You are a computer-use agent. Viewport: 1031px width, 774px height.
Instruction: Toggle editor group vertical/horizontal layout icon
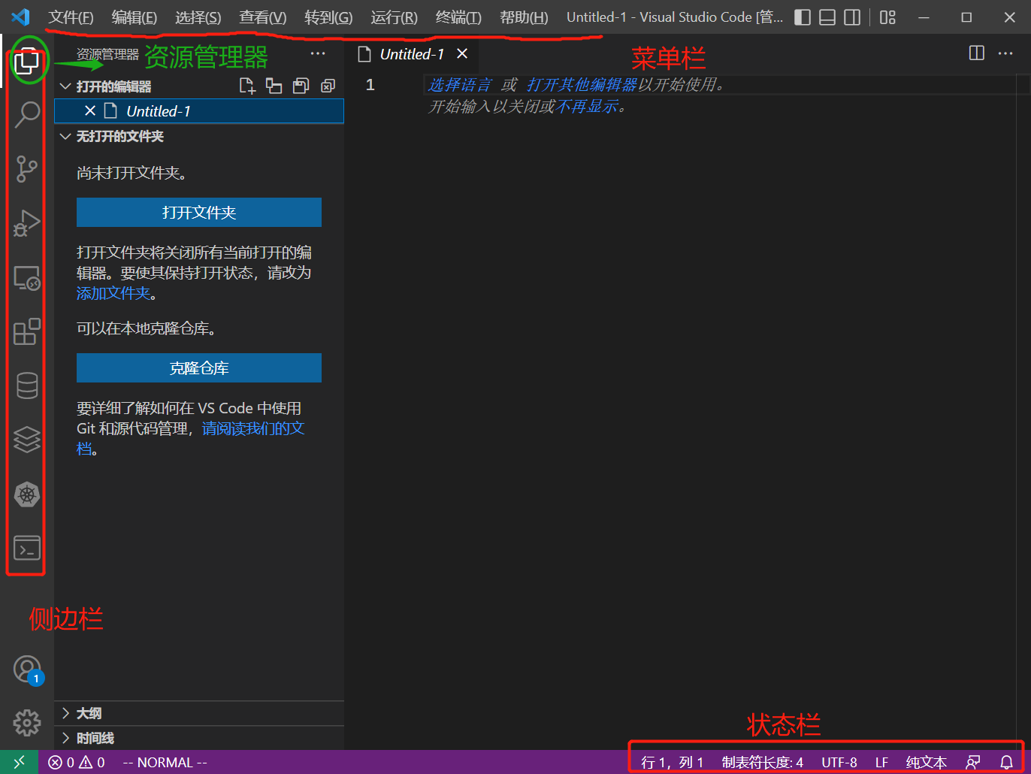click(x=274, y=86)
